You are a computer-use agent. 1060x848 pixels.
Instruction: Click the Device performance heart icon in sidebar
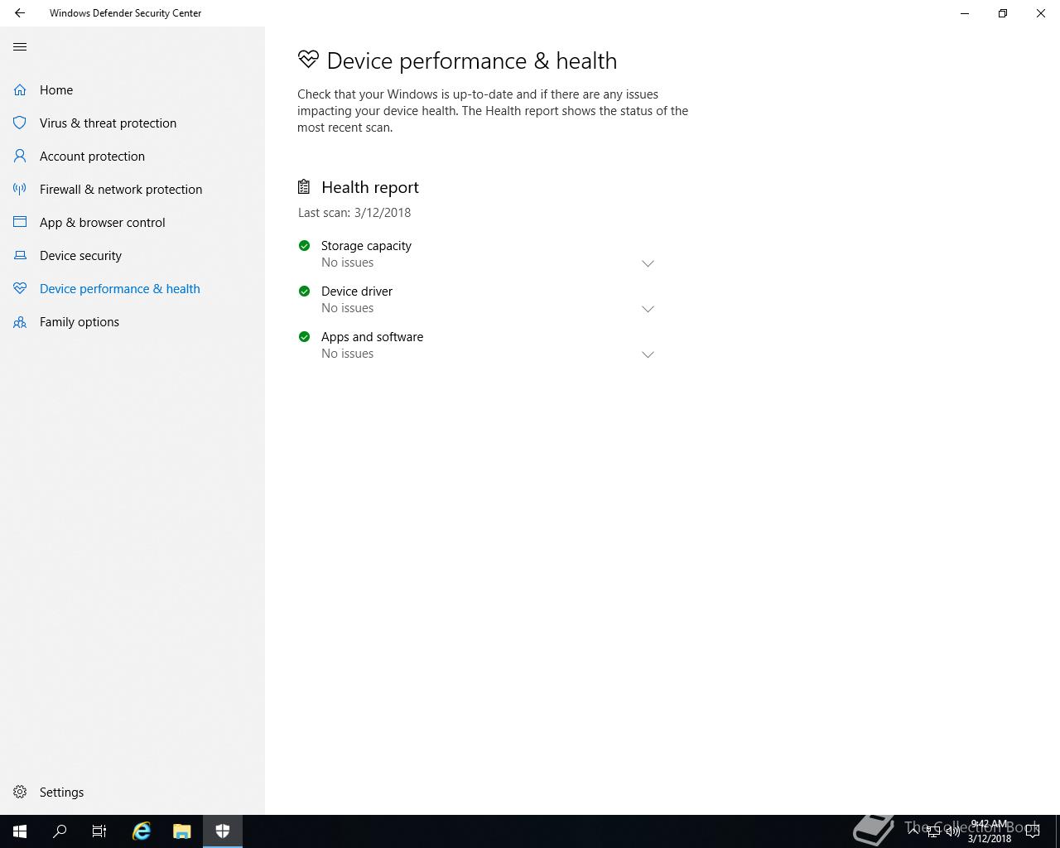click(20, 289)
